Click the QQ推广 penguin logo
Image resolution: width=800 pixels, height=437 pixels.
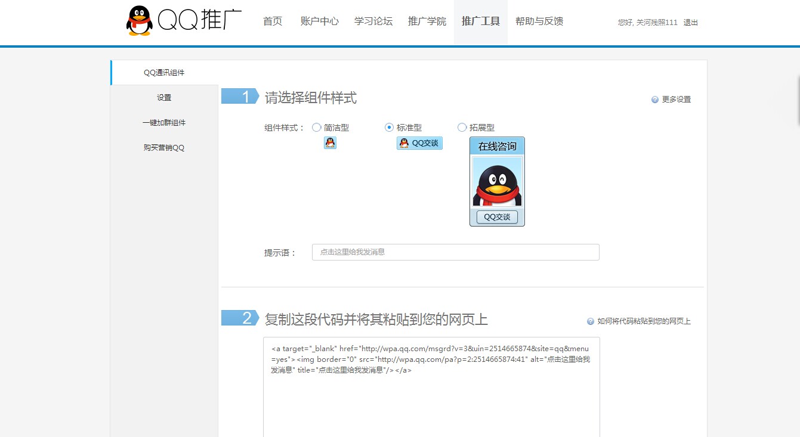[x=184, y=21]
